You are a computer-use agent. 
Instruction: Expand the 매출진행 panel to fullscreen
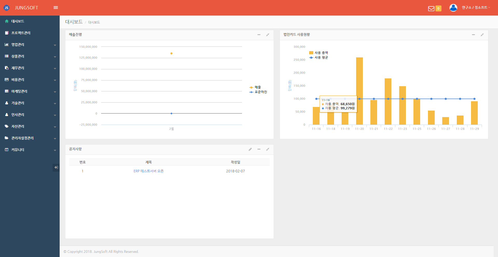(267, 35)
